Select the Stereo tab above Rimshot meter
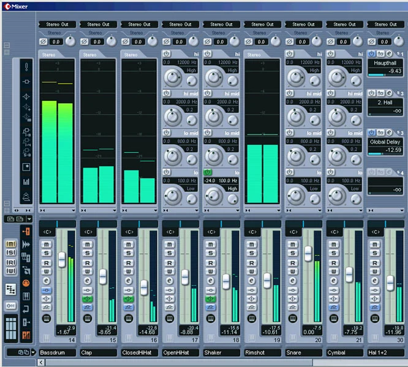This screenshot has height=367, width=408. 254,54
